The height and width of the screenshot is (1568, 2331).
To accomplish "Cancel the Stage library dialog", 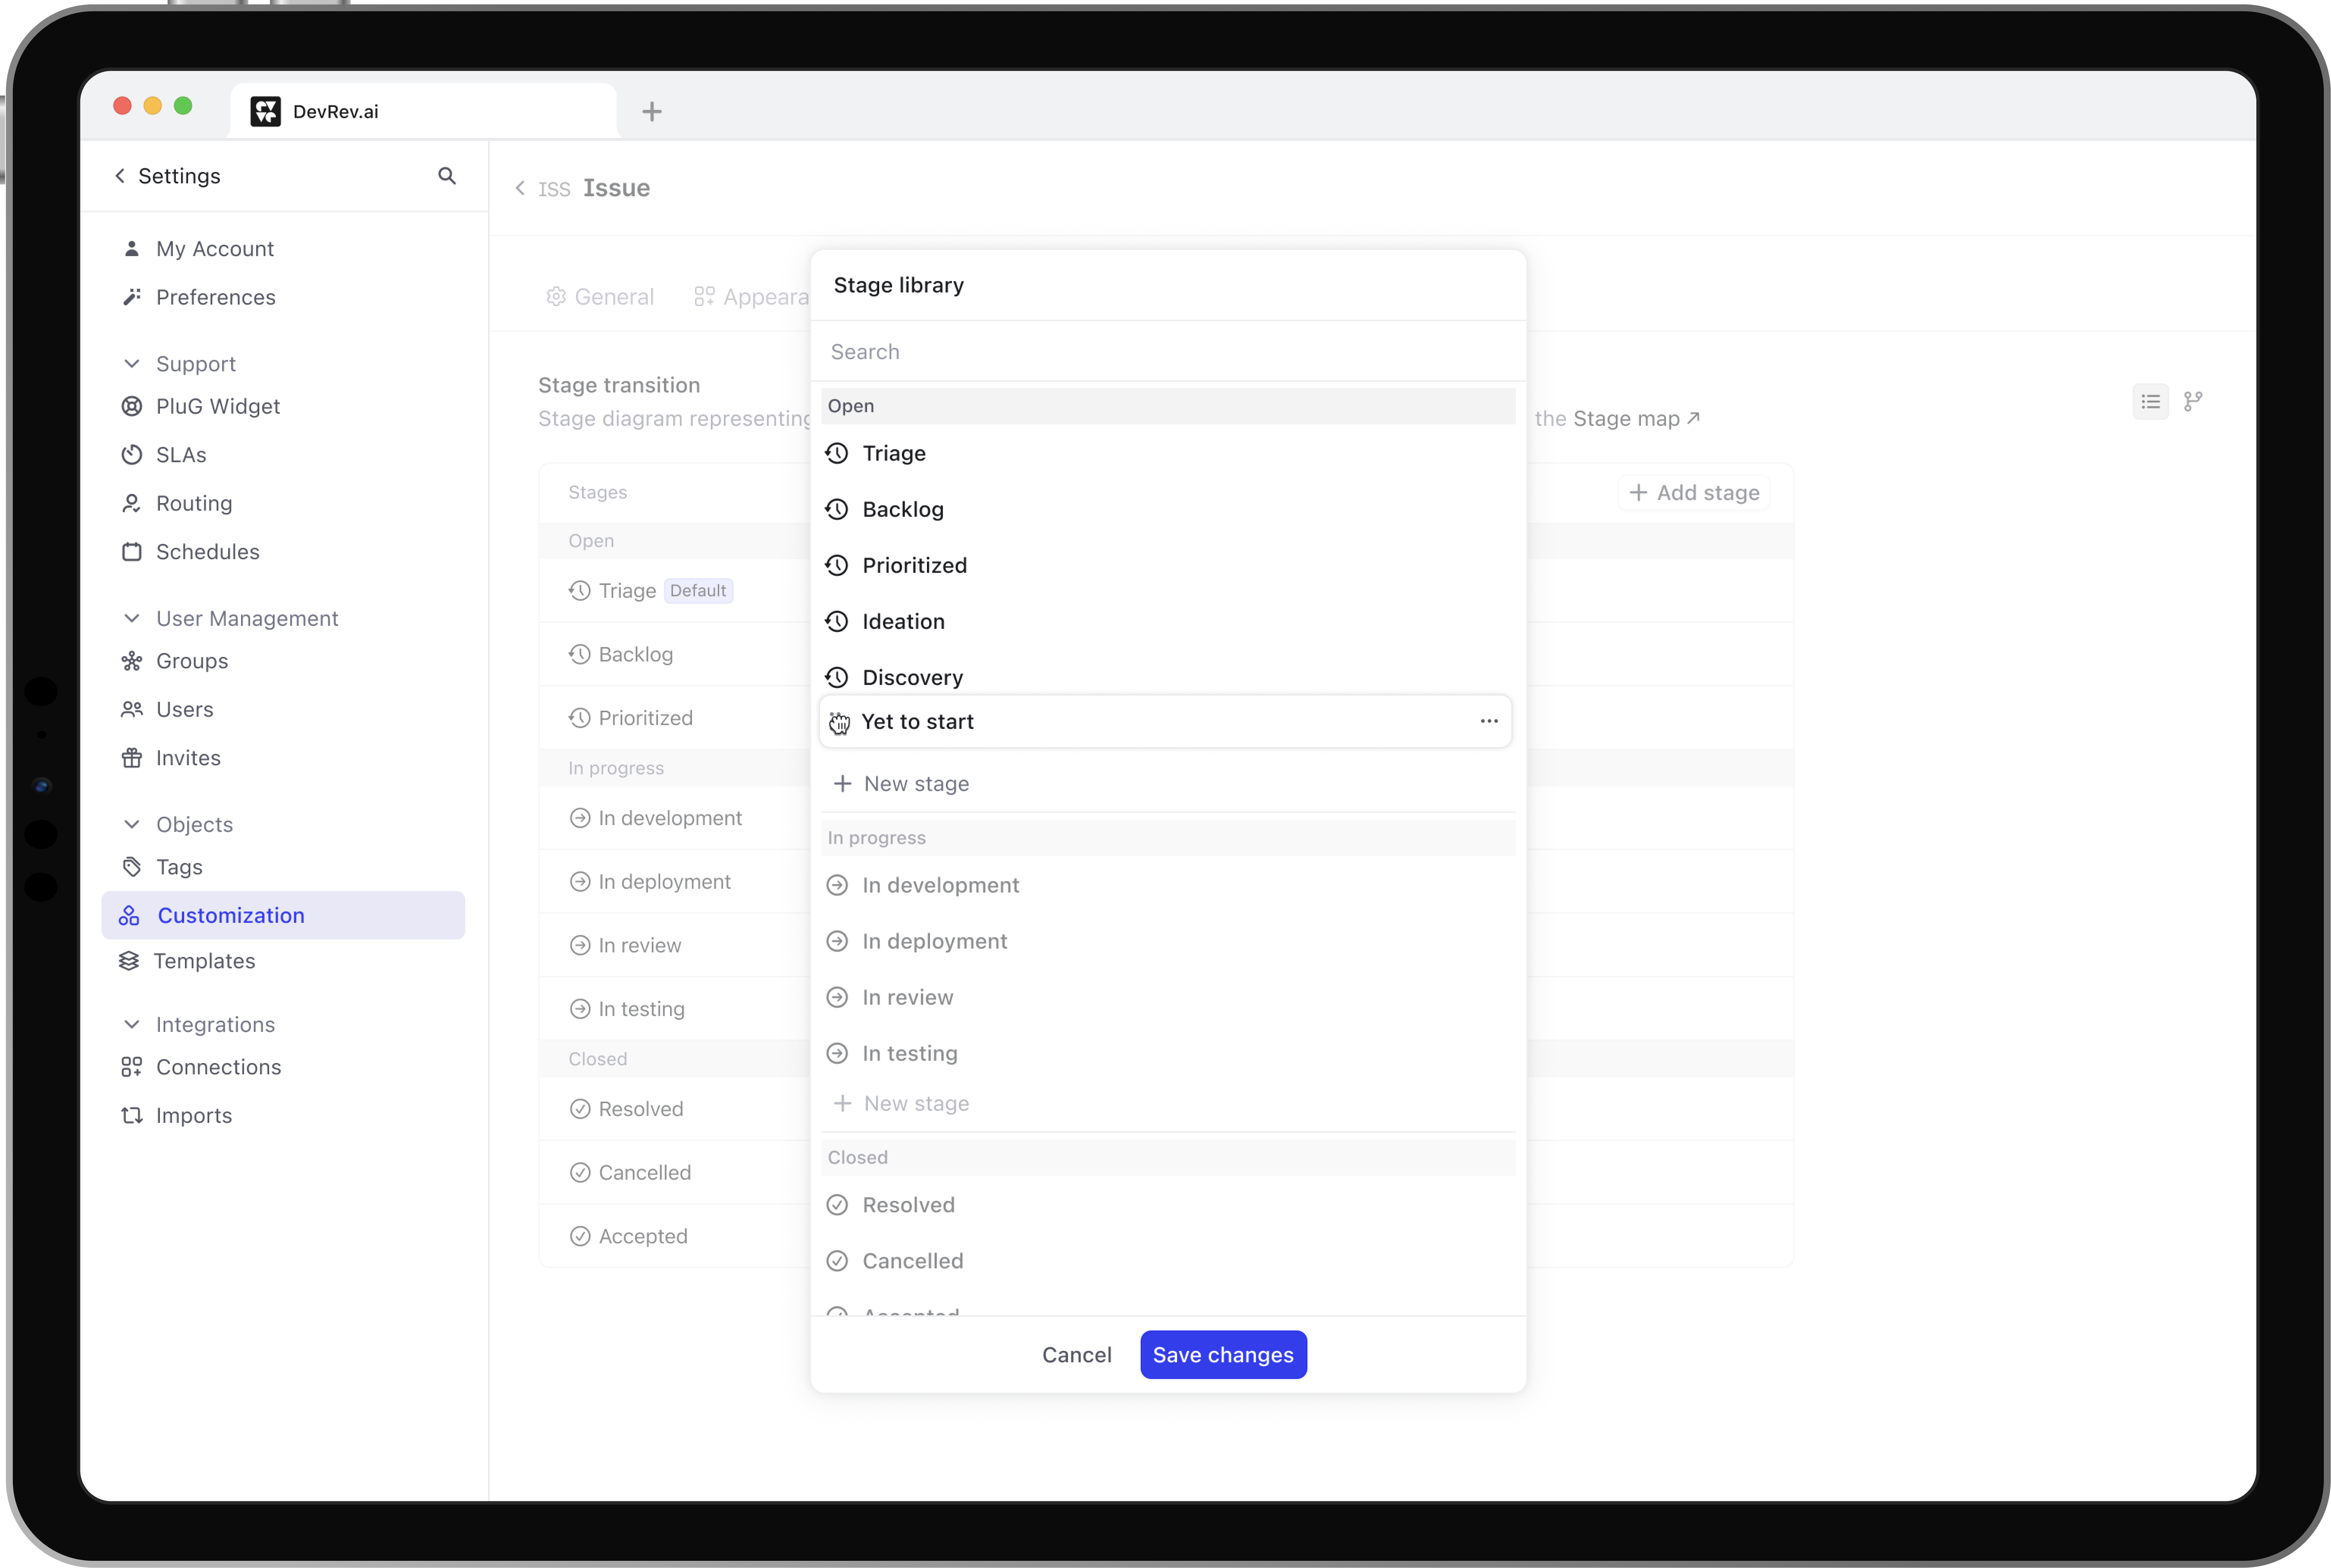I will tap(1077, 1355).
